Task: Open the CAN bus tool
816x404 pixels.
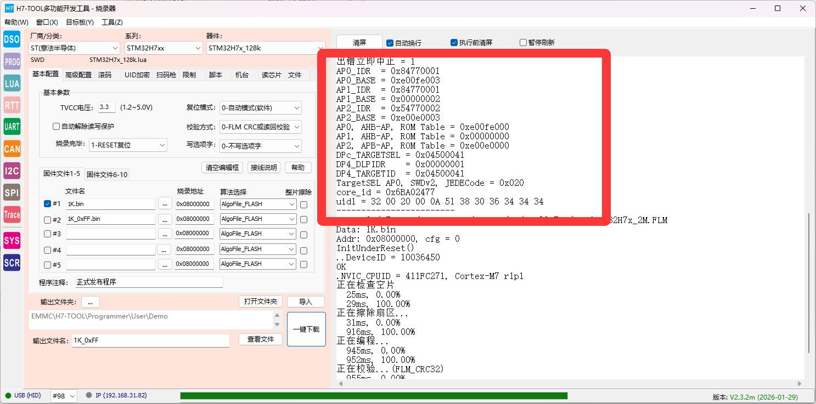Action: (x=12, y=149)
